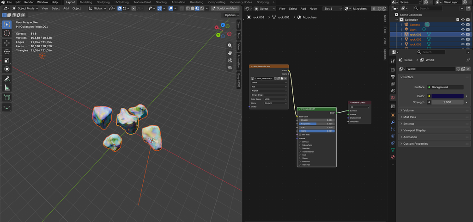Viewport: 473px width, 222px height.
Task: Open the Object Data mesh properties tab
Action: pyautogui.click(x=393, y=150)
